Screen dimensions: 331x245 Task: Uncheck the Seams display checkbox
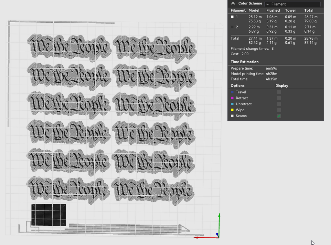click(279, 116)
